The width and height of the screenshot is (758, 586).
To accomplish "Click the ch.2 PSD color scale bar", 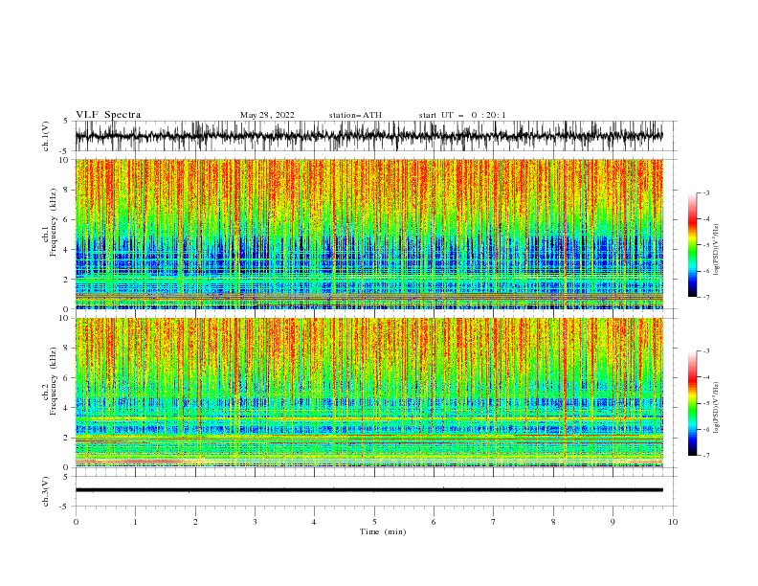I will pos(692,403).
